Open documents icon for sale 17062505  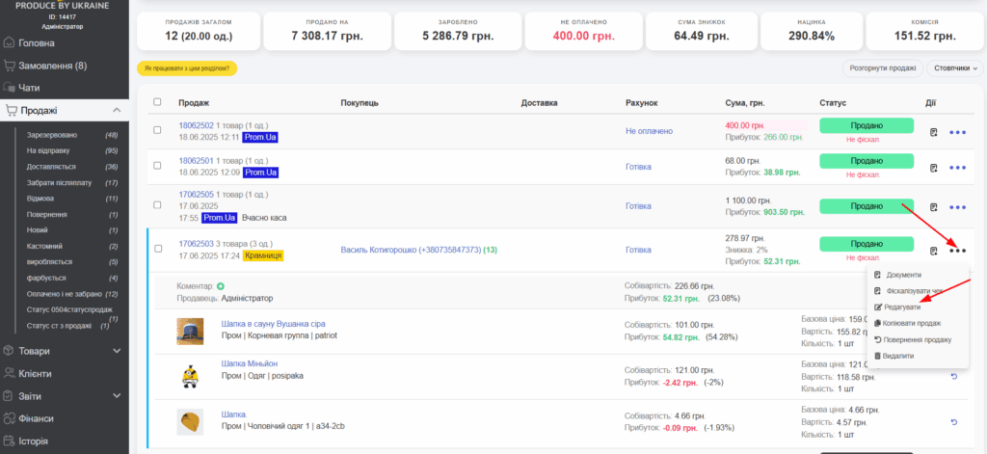pyautogui.click(x=933, y=206)
